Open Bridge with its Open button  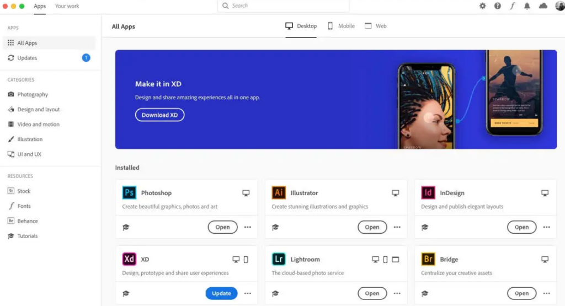pos(522,293)
